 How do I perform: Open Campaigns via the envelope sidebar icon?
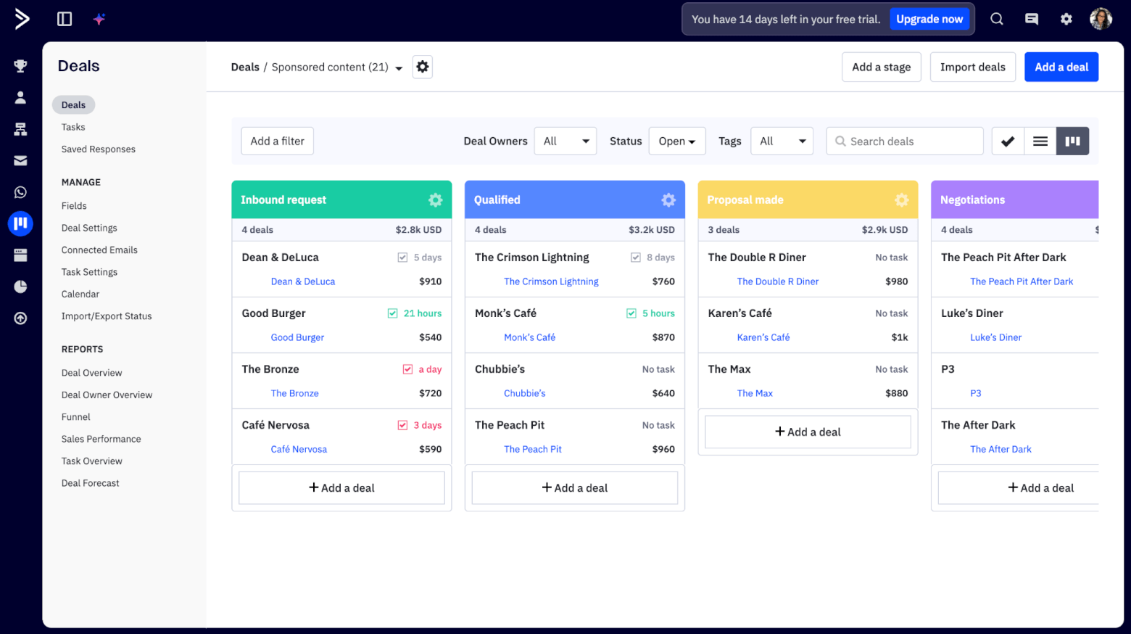click(20, 160)
